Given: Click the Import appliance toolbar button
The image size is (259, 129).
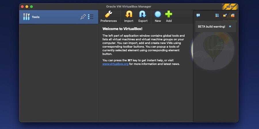Looking at the screenshot, I should click(x=129, y=16).
